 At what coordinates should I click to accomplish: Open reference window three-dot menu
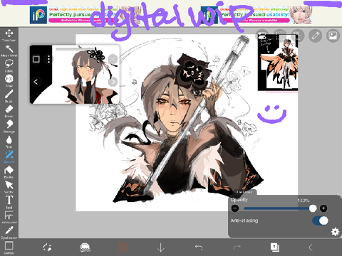(48, 59)
